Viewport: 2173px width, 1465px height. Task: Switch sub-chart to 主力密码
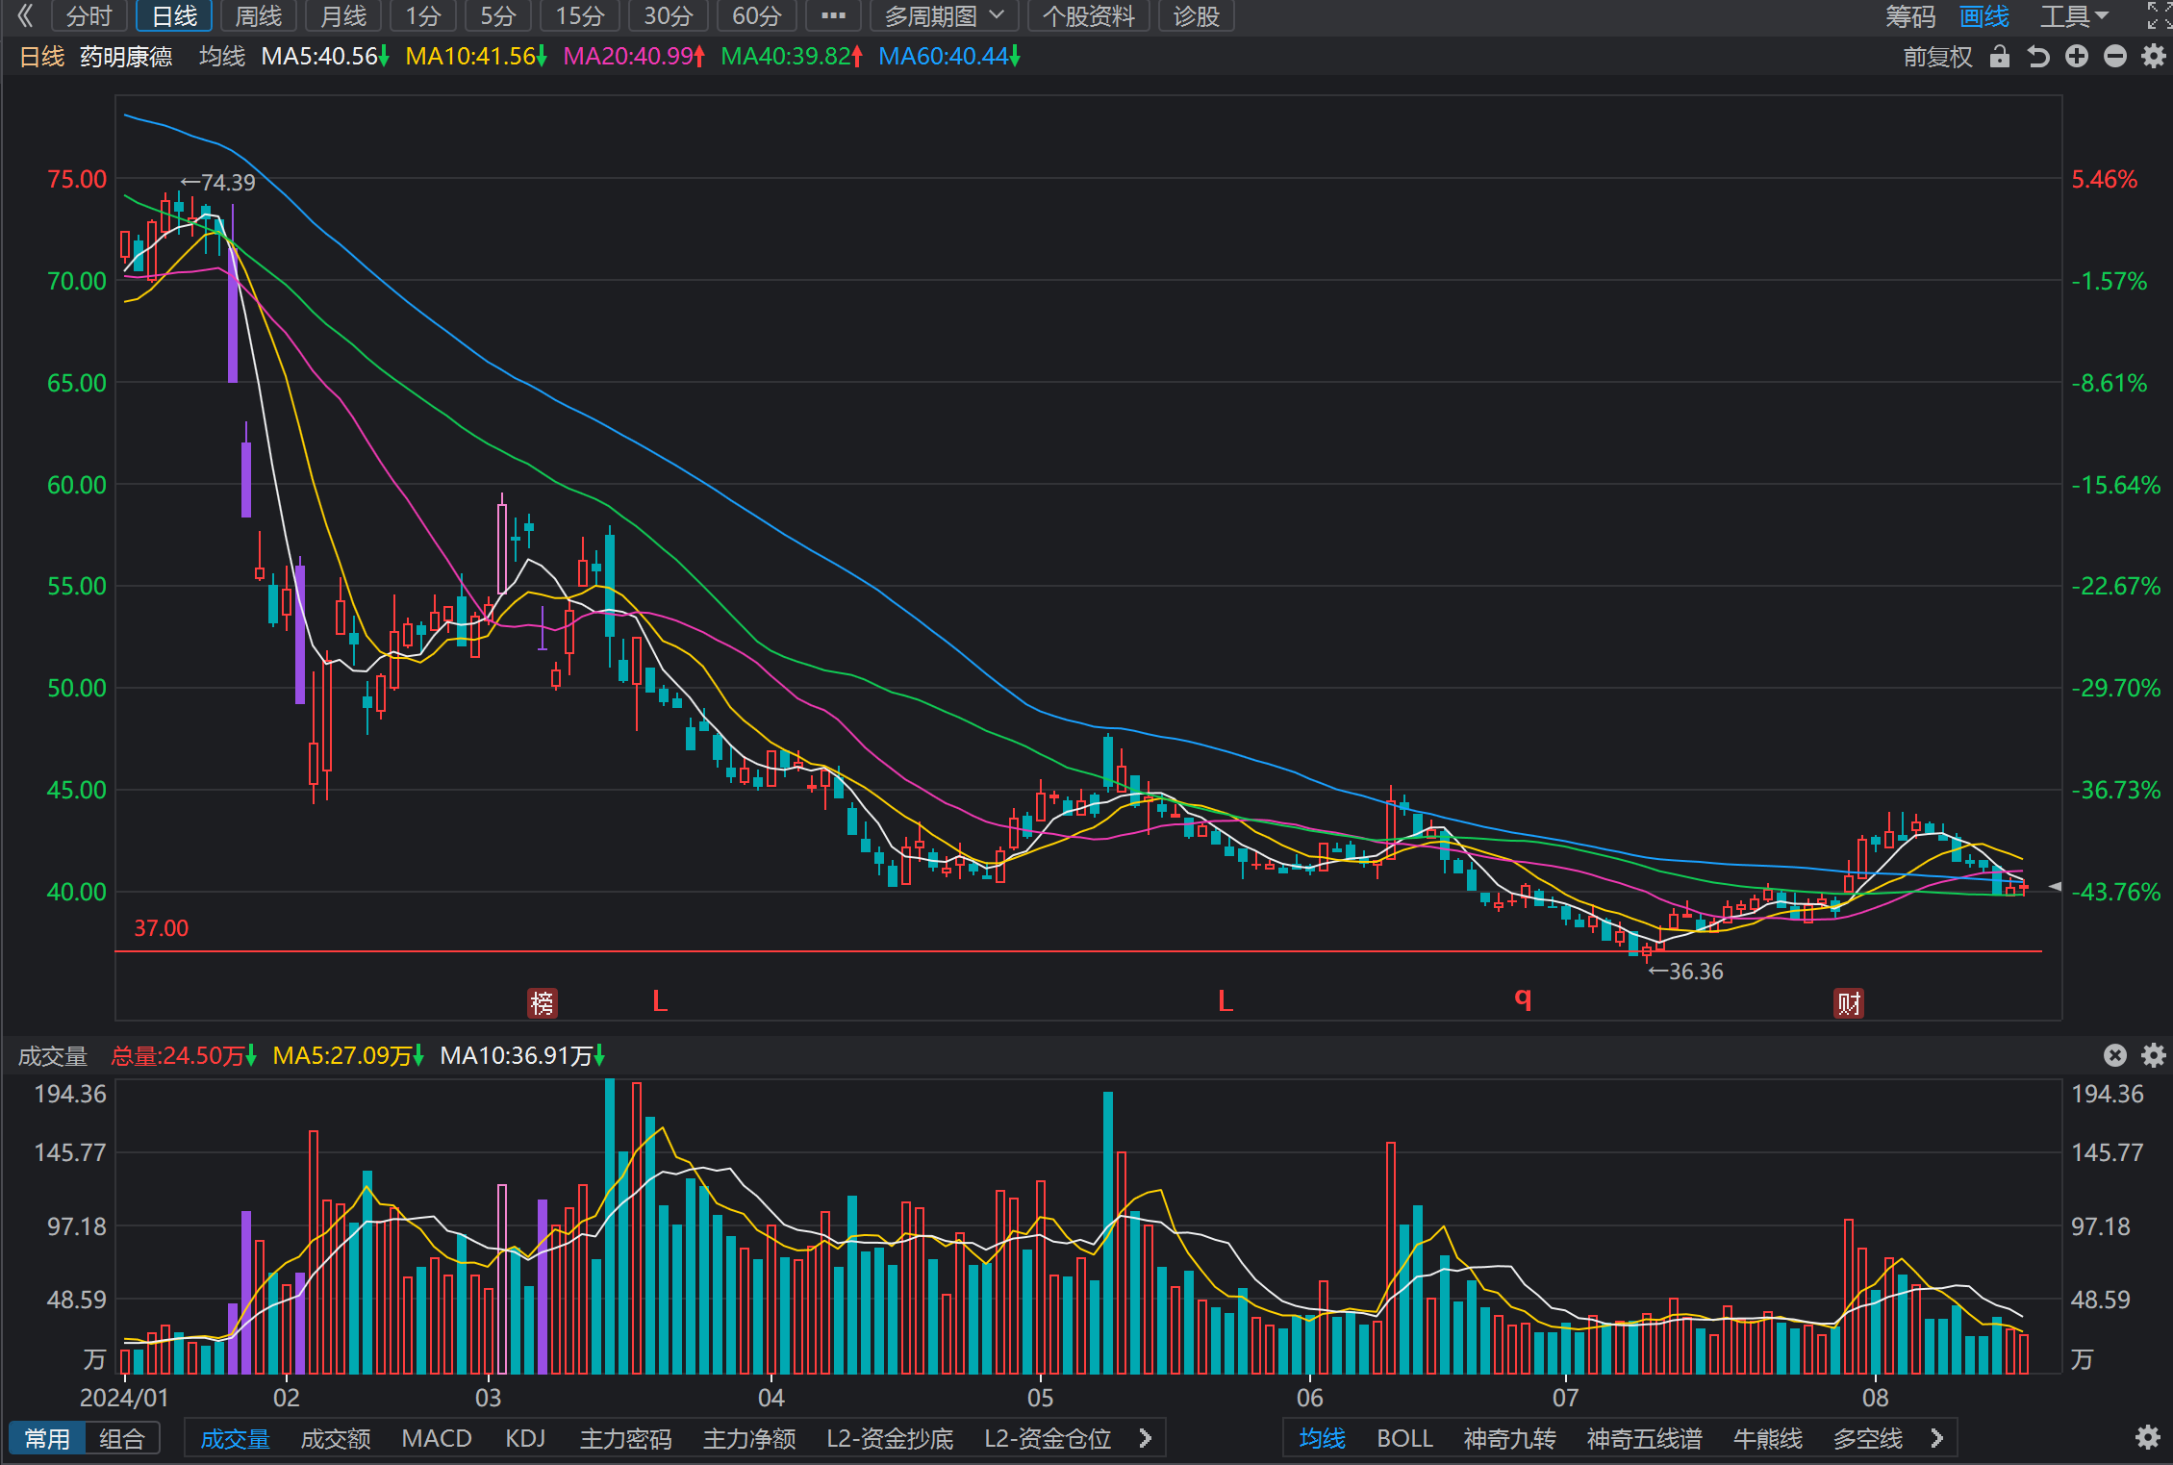point(625,1438)
